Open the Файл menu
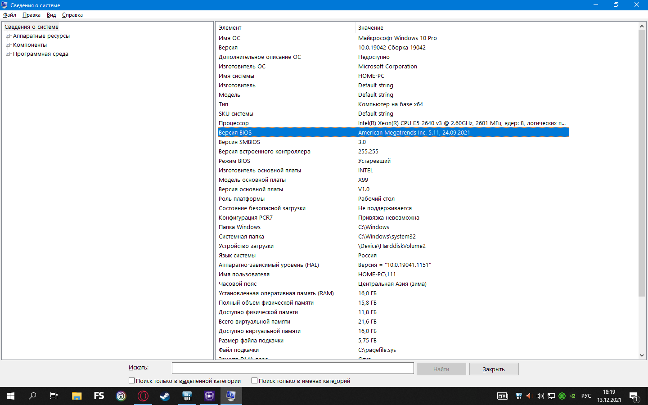Image resolution: width=648 pixels, height=405 pixels. tap(9, 15)
